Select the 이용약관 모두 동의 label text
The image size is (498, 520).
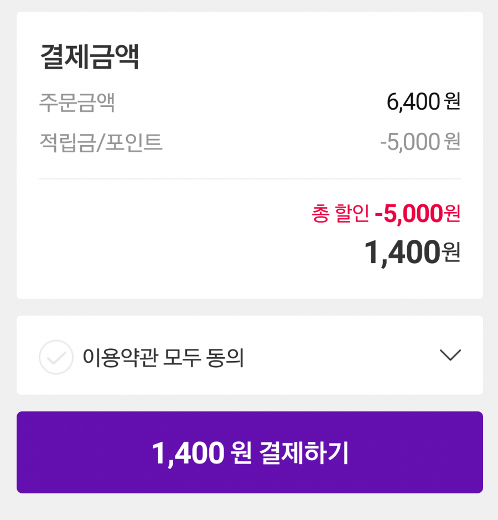pos(163,358)
